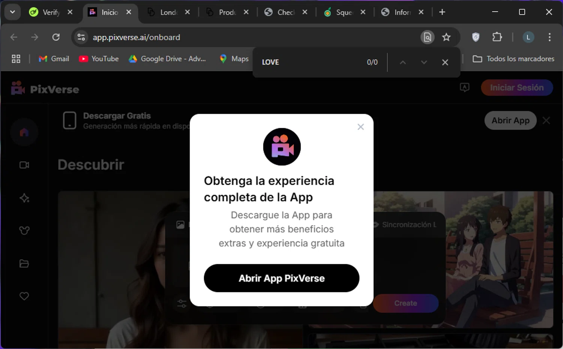
Task: Open the video camera sidebar icon
Action: point(24,165)
